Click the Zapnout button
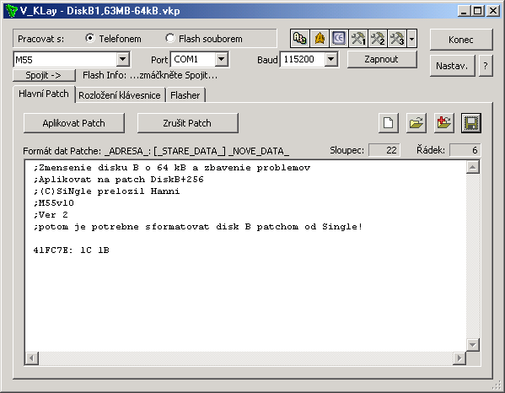Viewport: 505px width, 393px height. [x=382, y=59]
